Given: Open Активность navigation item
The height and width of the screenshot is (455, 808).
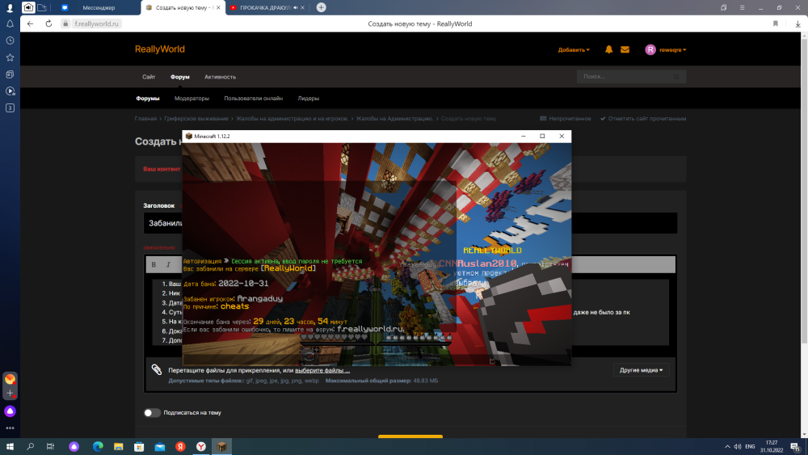Looking at the screenshot, I should pyautogui.click(x=220, y=77).
